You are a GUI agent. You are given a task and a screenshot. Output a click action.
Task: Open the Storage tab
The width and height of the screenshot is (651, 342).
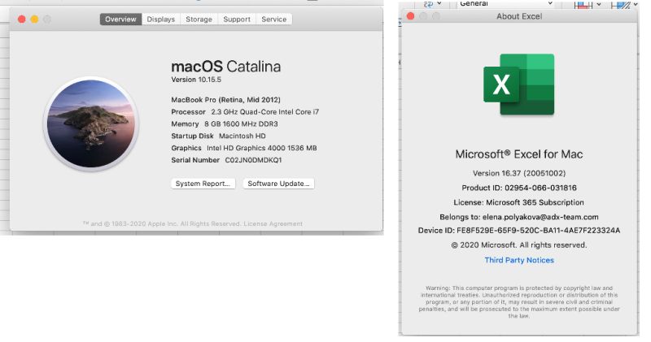point(199,19)
